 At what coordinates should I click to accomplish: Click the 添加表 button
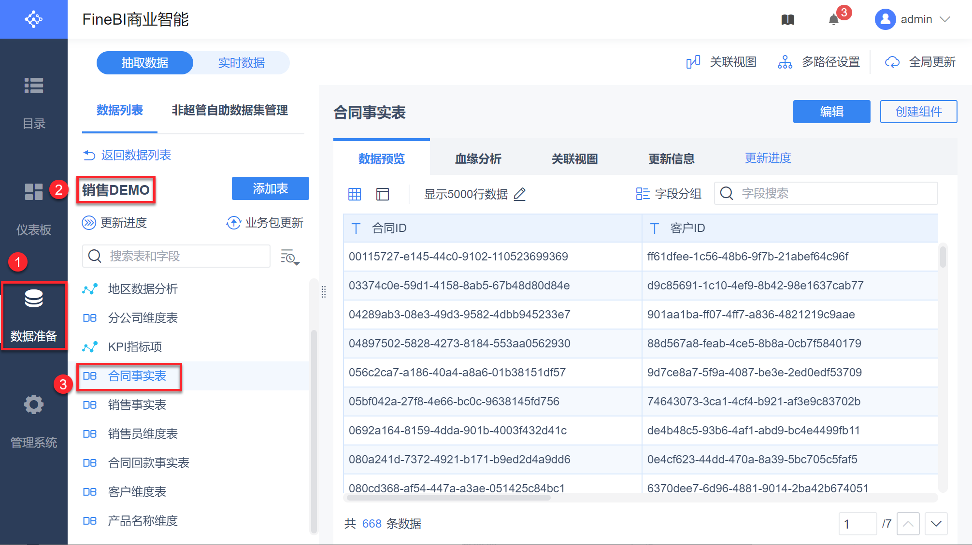pyautogui.click(x=270, y=188)
